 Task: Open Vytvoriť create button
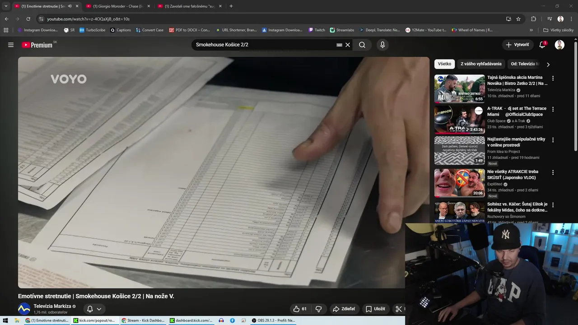[517, 45]
